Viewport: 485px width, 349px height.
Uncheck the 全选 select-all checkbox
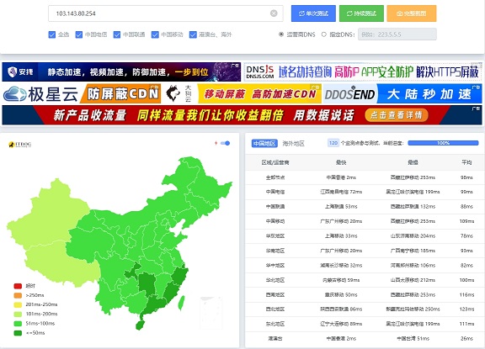click(x=52, y=34)
